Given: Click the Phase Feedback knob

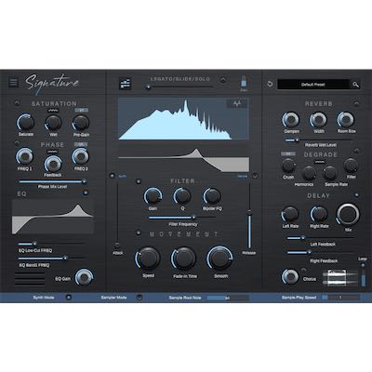Looking at the screenshot, I should 53,164.
